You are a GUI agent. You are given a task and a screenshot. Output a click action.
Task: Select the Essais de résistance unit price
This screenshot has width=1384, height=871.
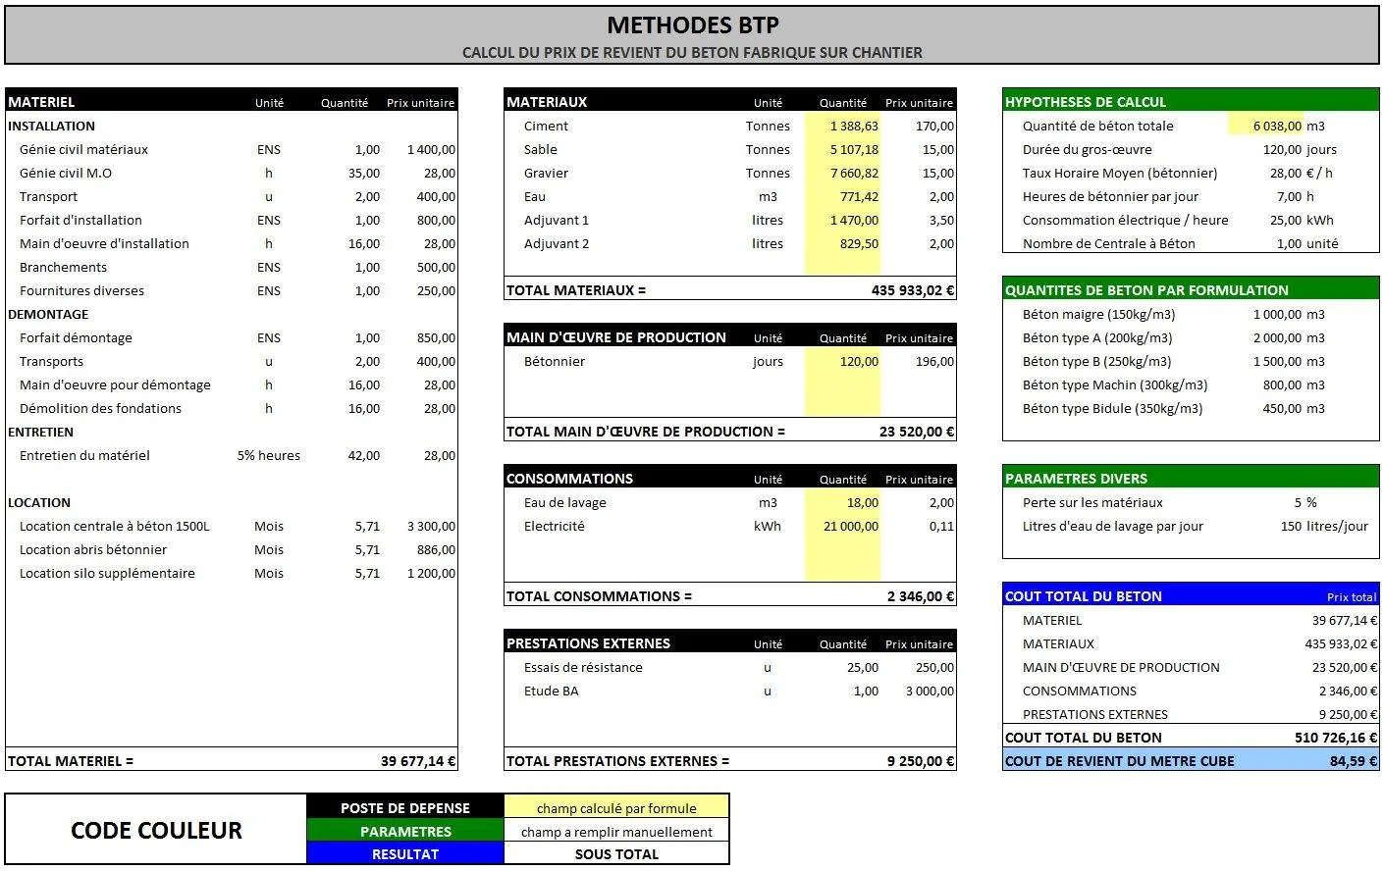coord(920,667)
